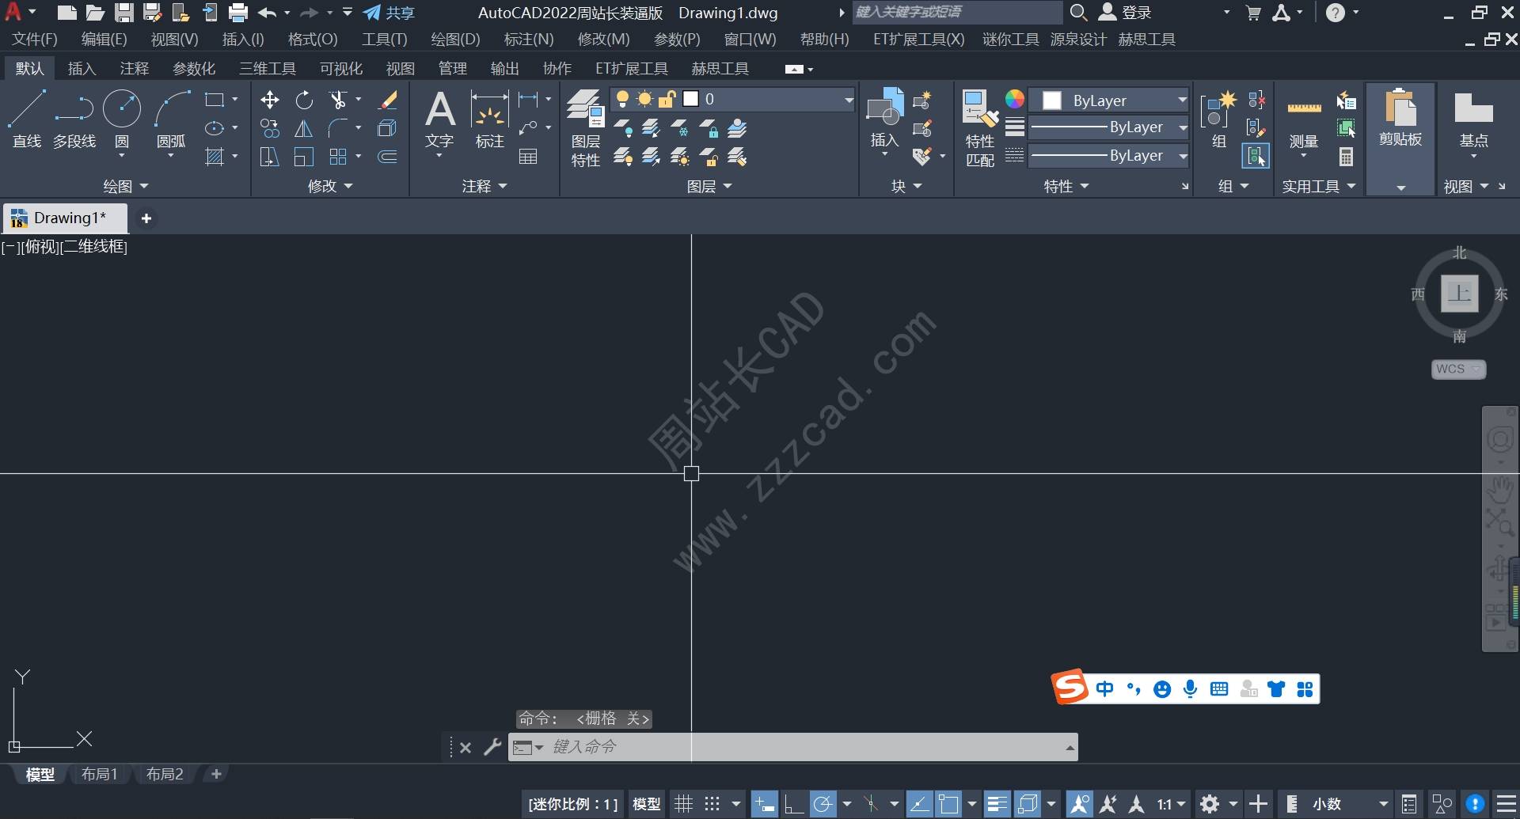Open the Quick Calculator icon

[x=1346, y=157]
